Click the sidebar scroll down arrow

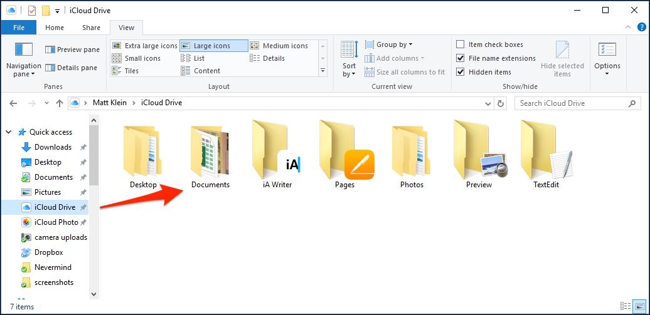(x=93, y=294)
